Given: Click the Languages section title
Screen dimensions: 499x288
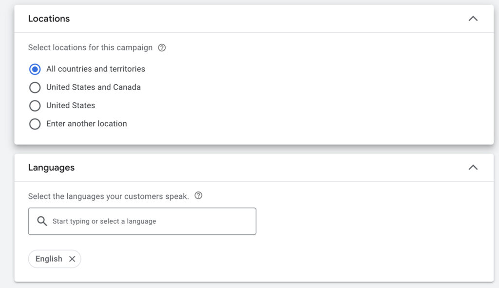Looking at the screenshot, I should tap(51, 167).
